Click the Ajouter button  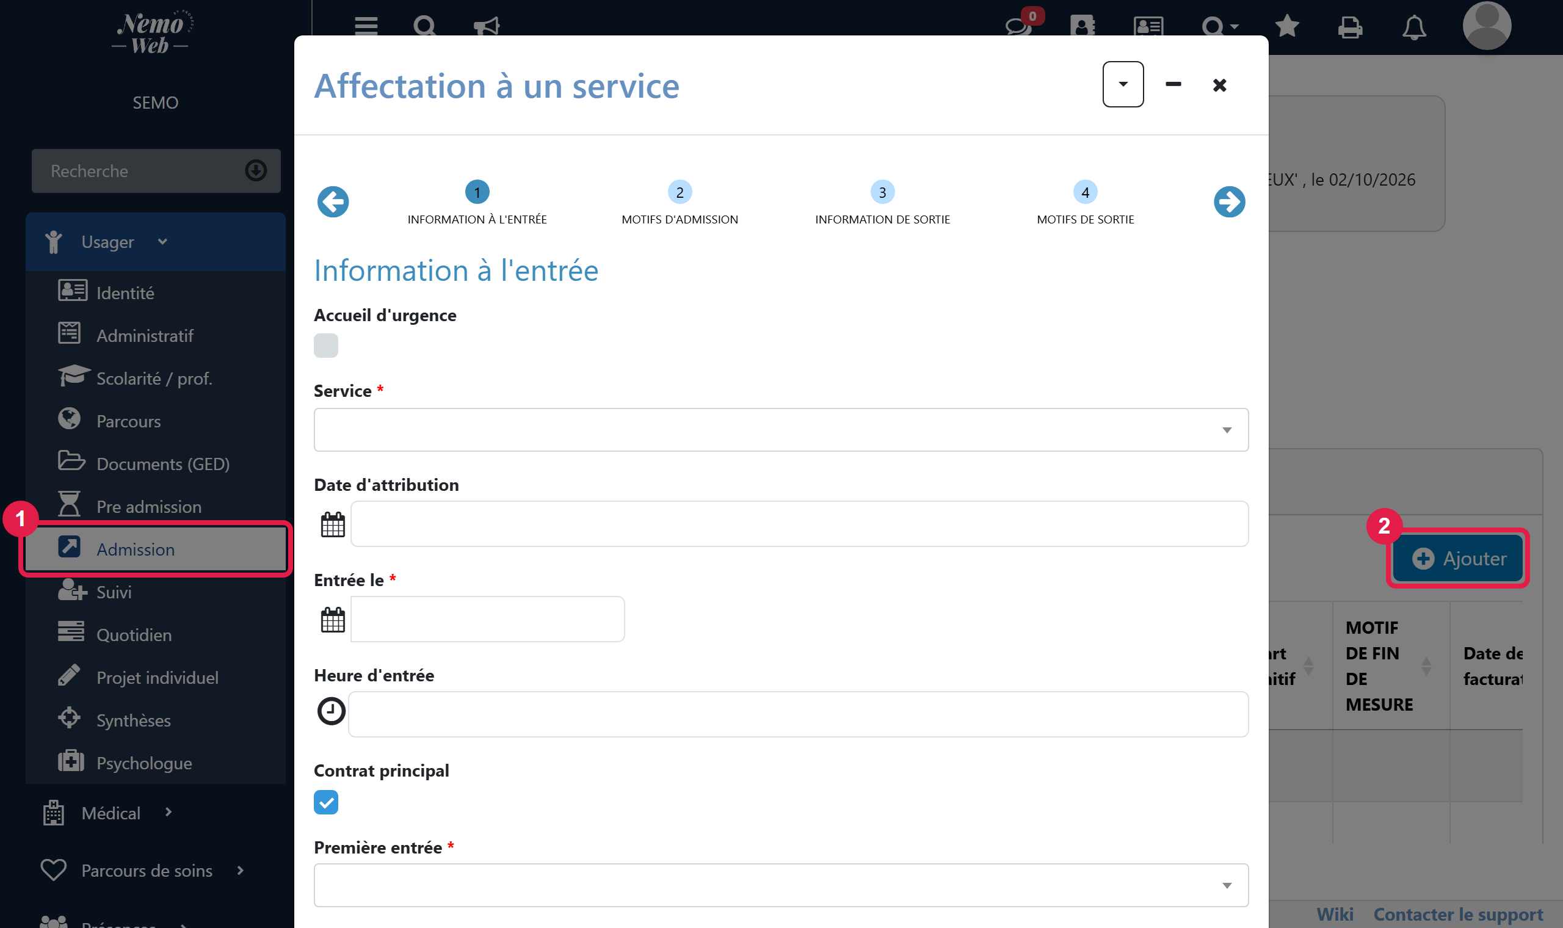[x=1459, y=559]
